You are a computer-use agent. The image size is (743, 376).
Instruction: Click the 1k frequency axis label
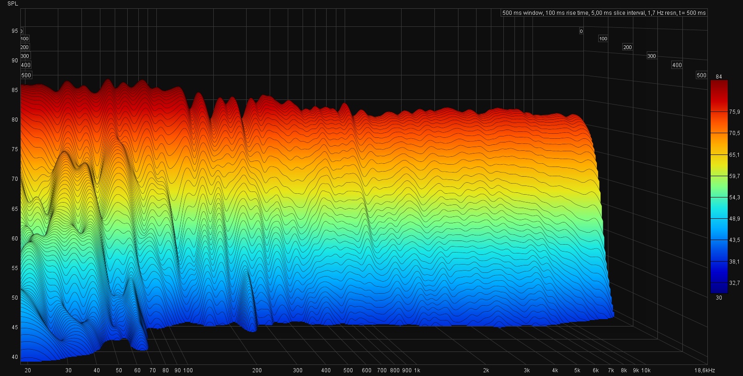coord(417,370)
